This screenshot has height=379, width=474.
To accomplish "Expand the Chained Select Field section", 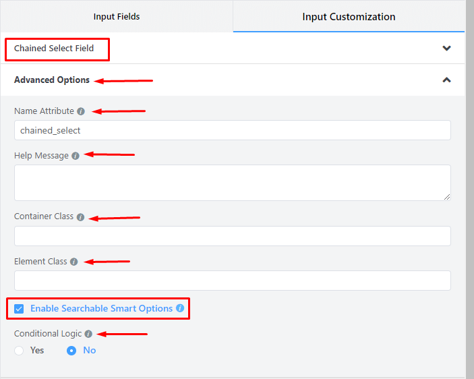I will (x=446, y=49).
